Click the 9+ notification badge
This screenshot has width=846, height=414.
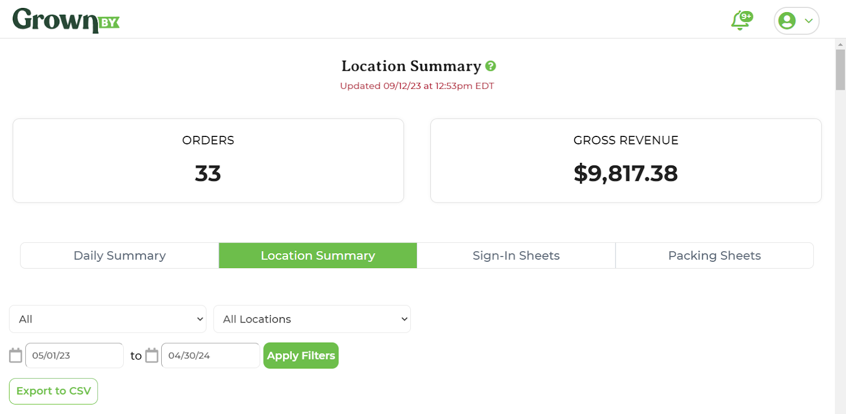coord(746,16)
